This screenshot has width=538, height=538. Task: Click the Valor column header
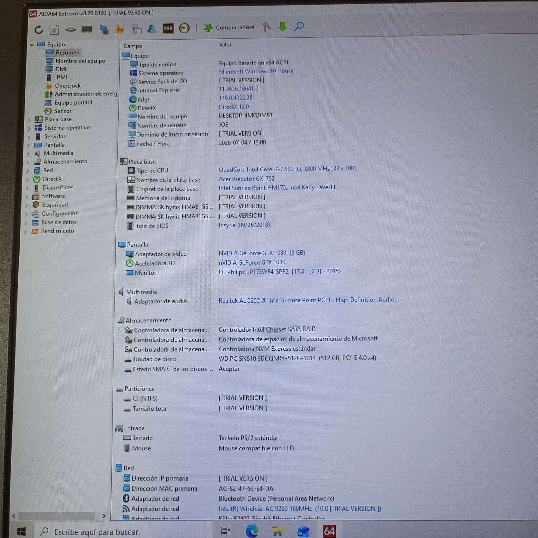225,44
